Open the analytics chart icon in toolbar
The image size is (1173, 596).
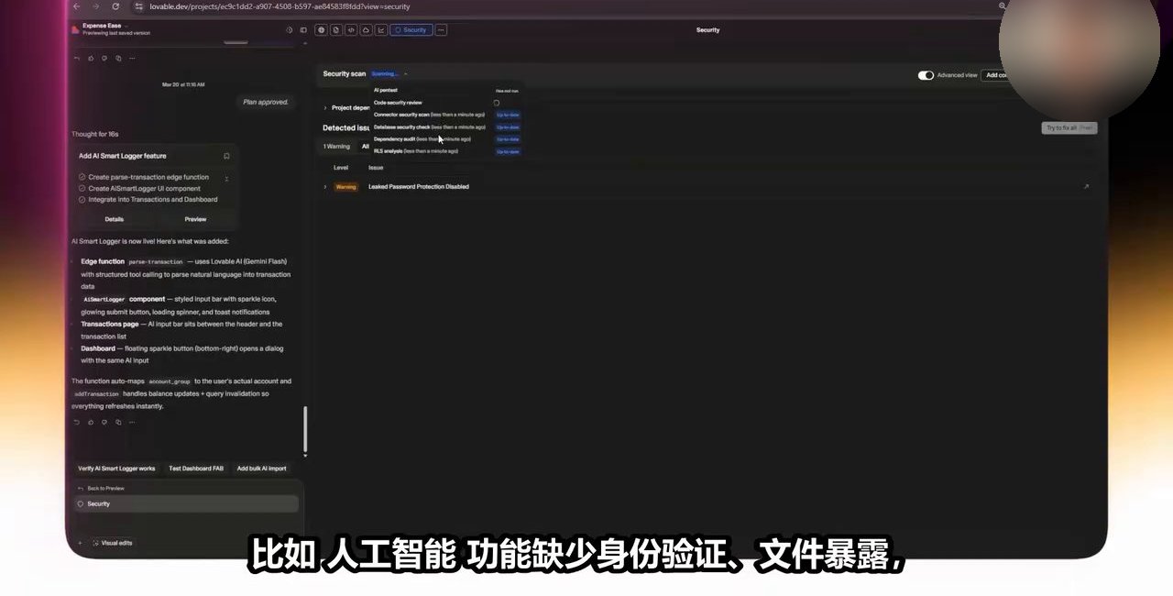tap(380, 30)
